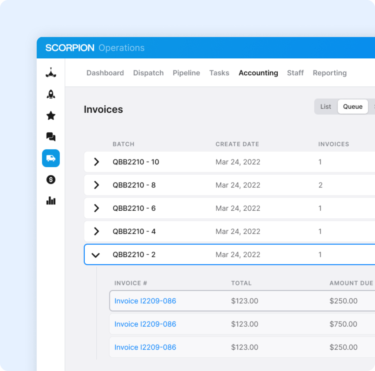The width and height of the screenshot is (375, 371).
Task: Select the Tasks tab
Action: click(x=219, y=73)
